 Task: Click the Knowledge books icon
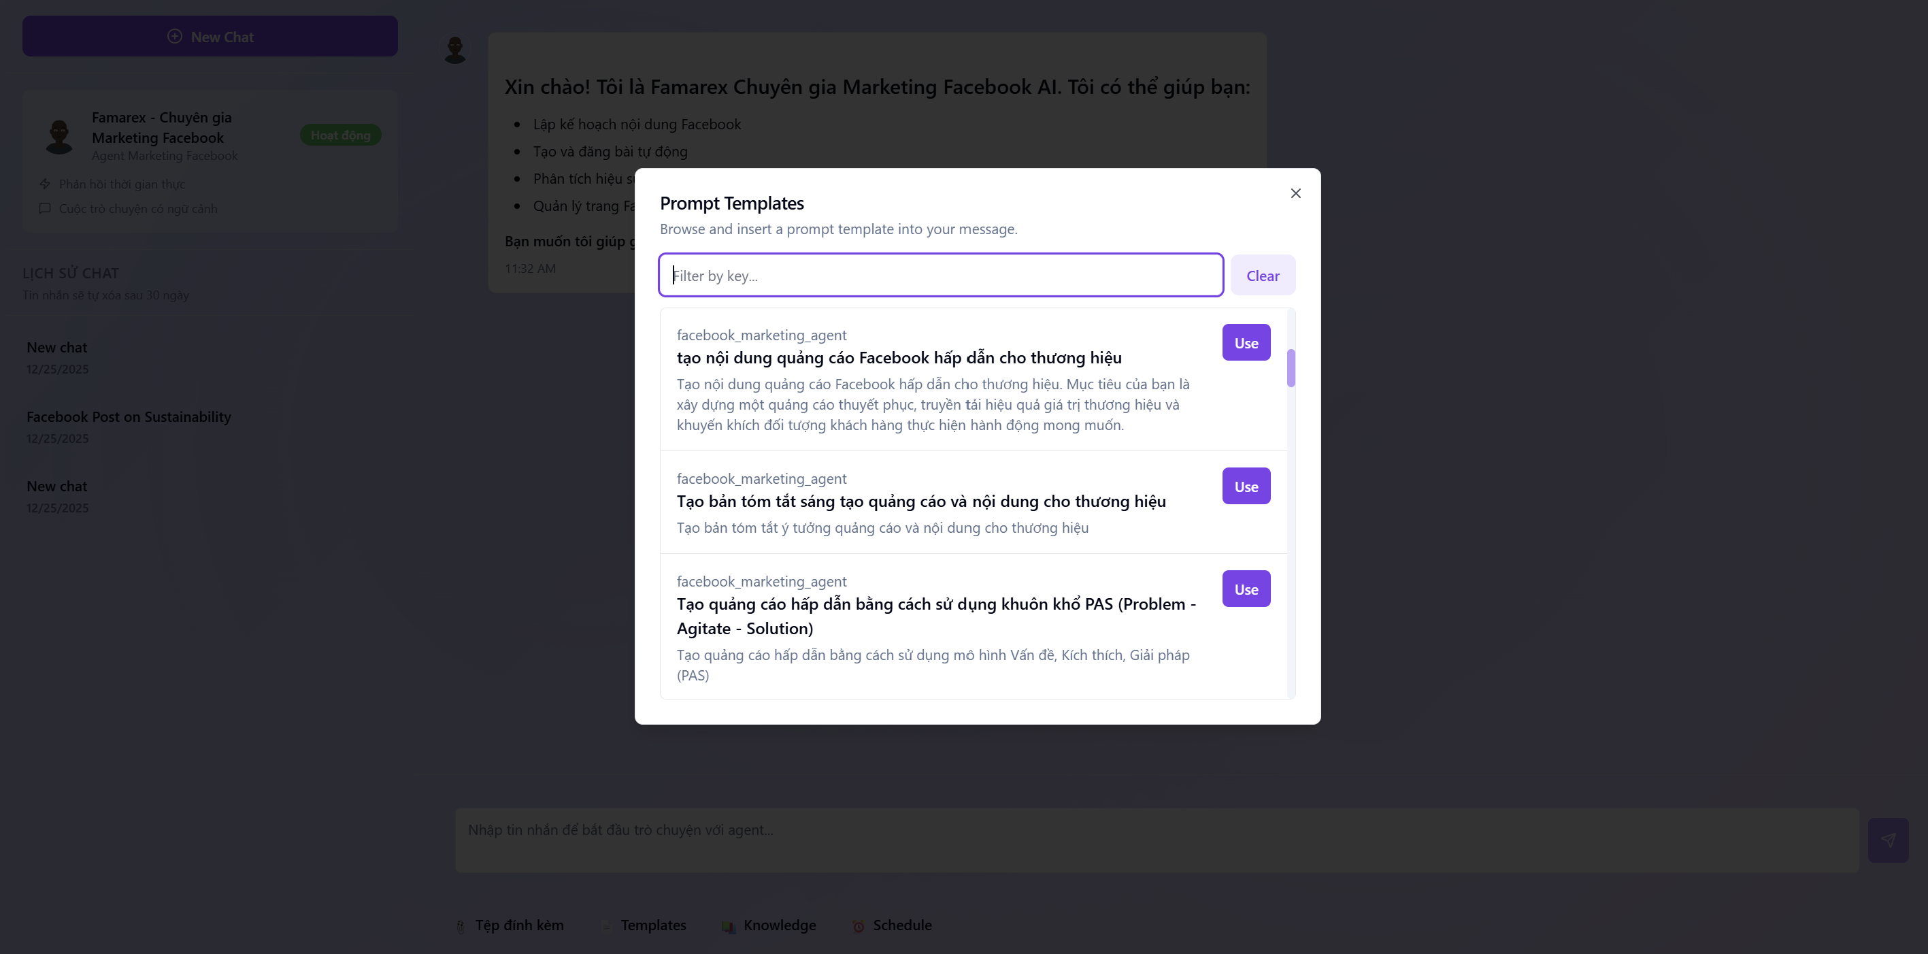(x=728, y=926)
